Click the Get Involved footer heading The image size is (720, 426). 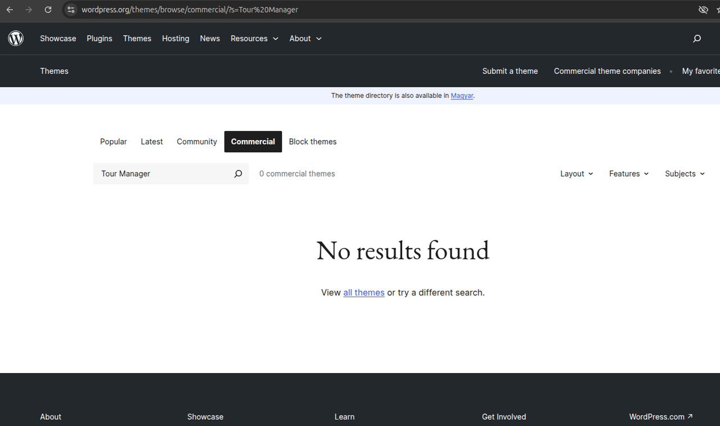click(x=504, y=417)
